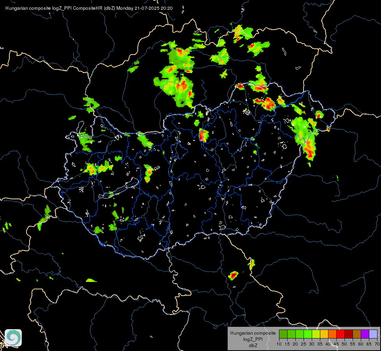Click the swirl logo icon

click(x=13, y=338)
